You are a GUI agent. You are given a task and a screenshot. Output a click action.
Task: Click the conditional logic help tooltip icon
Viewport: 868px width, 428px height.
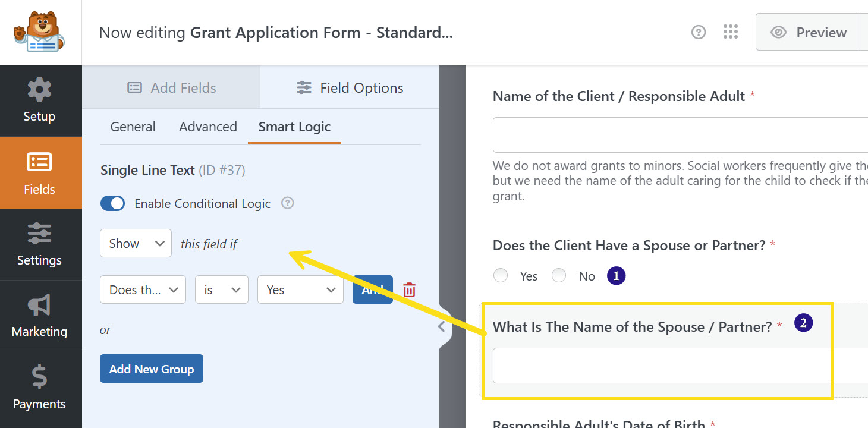tap(288, 204)
